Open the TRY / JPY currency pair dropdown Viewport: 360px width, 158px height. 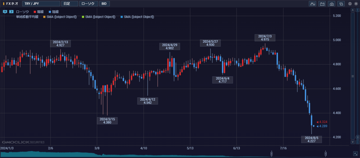pyautogui.click(x=41, y=4)
